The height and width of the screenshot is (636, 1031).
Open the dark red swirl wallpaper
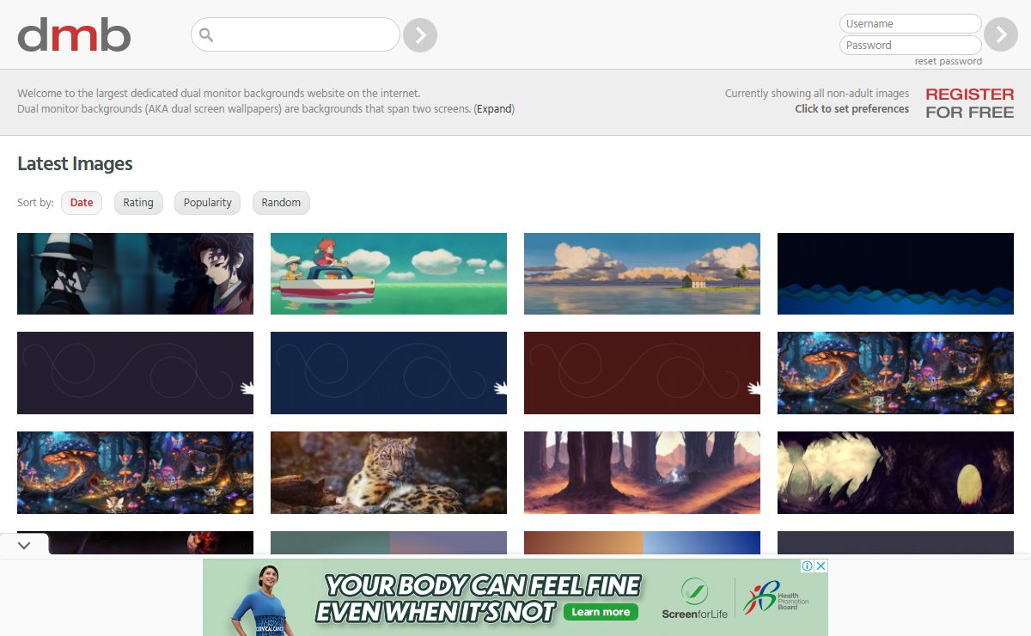pos(642,373)
